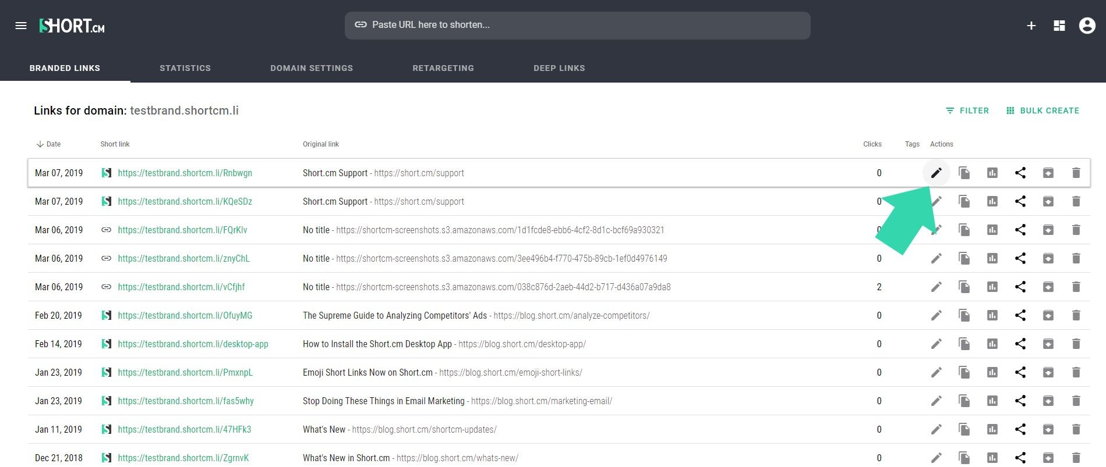Viewport: 1106px width, 467px height.
Task: Click the plus icon to add new
Action: [1031, 26]
